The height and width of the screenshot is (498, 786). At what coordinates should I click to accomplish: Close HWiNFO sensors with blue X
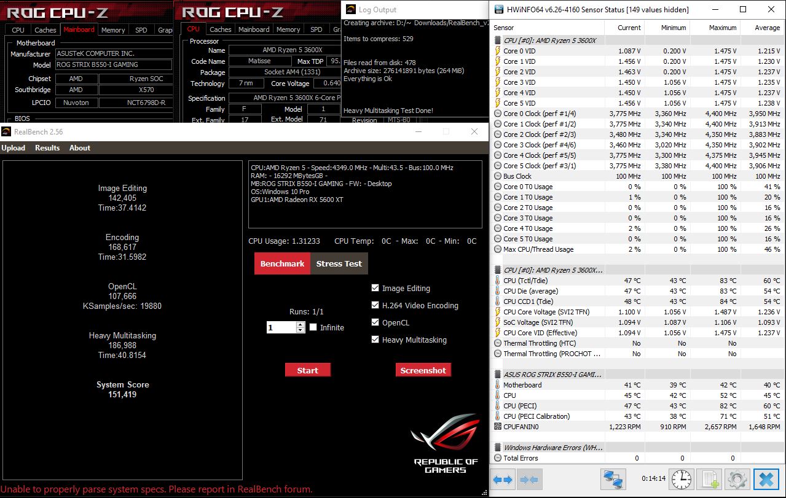(x=766, y=478)
